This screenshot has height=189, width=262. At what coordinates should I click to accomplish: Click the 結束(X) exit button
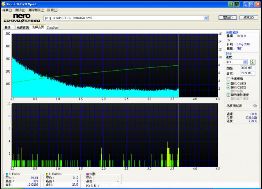pyautogui.click(x=249, y=18)
